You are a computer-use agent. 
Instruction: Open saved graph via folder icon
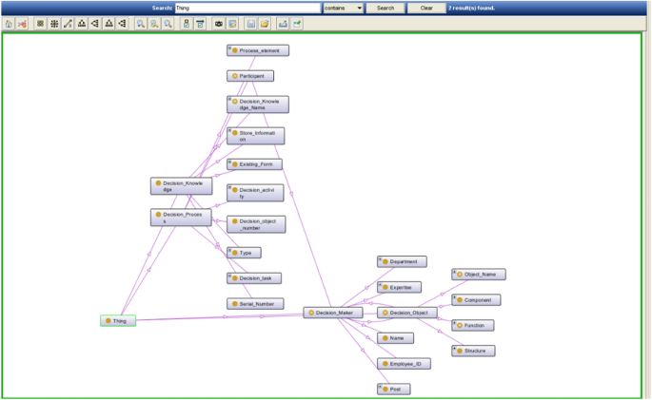(265, 23)
